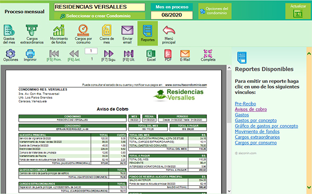
Task: Open Cargos extraordinarios report link
Action: (x=257, y=137)
